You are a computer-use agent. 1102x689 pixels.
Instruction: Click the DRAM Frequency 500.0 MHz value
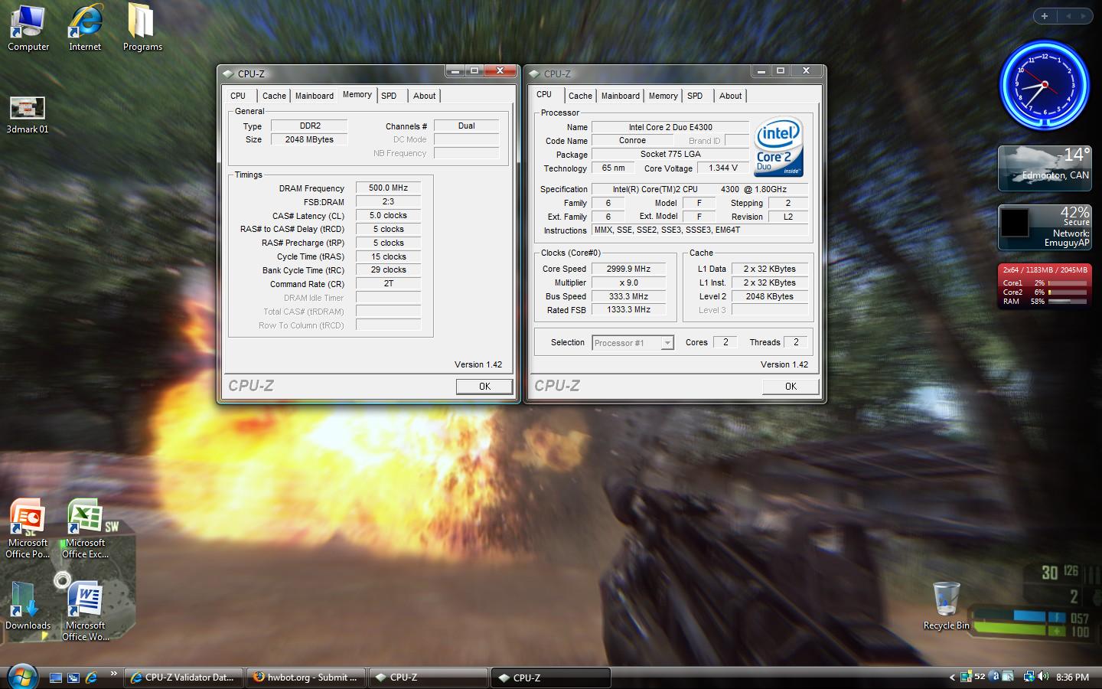coord(388,188)
